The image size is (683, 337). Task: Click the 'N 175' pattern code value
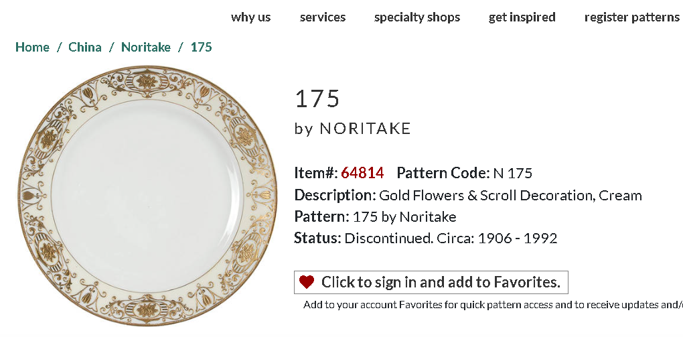[513, 174]
